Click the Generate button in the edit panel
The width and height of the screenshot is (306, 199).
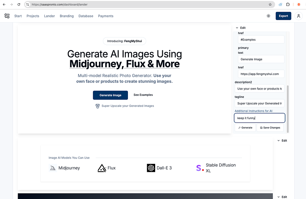(245, 128)
